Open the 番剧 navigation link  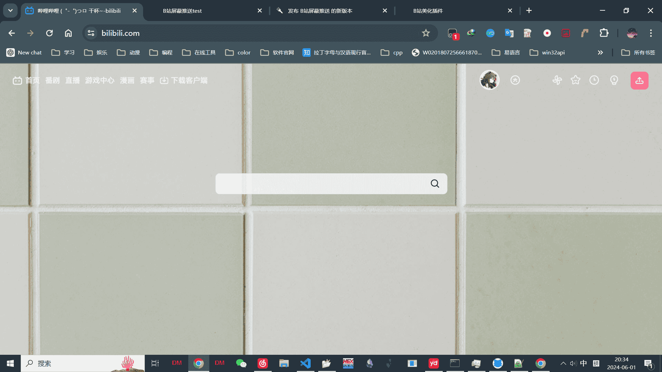coord(52,80)
